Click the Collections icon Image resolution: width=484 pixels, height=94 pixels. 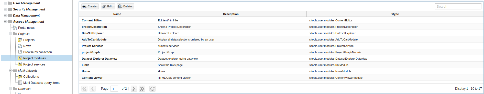20,76
